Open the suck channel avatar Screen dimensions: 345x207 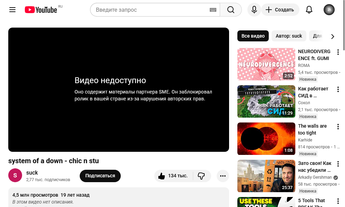(15, 175)
